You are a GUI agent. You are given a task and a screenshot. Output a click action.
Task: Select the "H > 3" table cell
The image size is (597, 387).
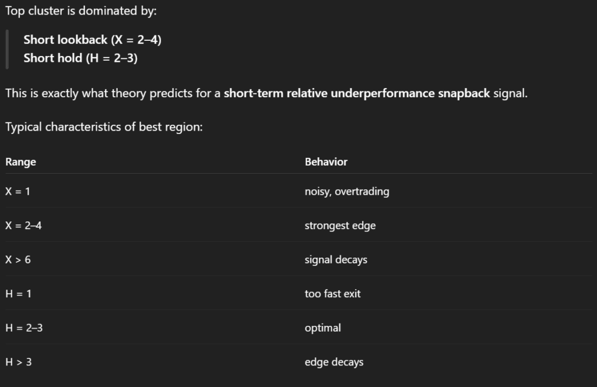point(19,362)
